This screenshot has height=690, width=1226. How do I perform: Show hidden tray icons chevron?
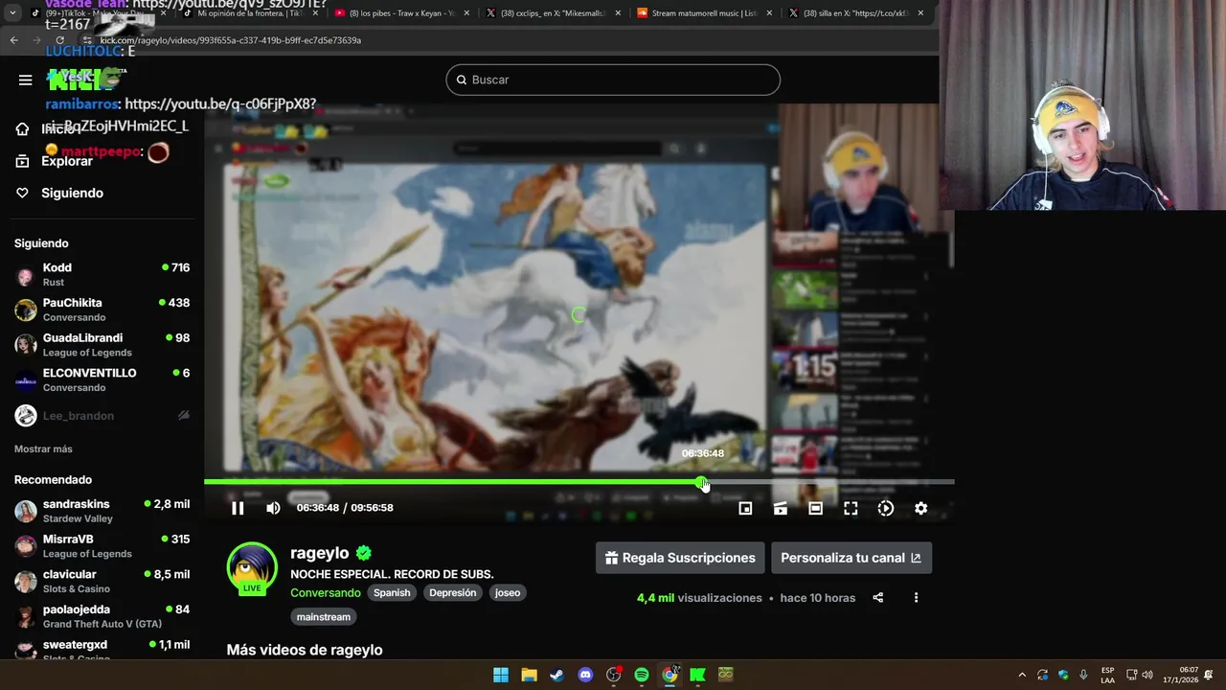coord(1022,675)
